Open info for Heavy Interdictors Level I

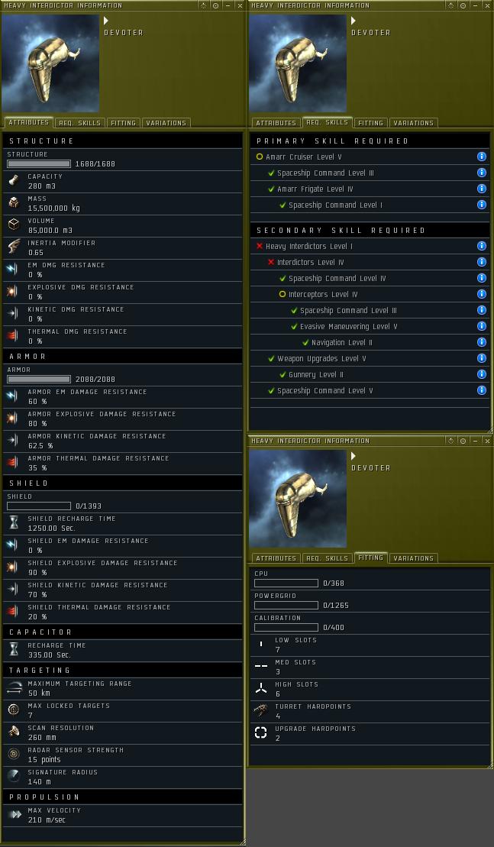pos(482,246)
